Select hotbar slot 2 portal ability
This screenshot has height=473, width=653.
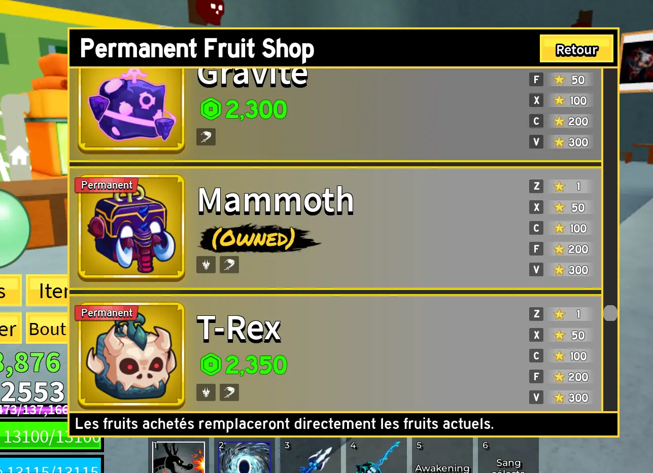point(245,457)
